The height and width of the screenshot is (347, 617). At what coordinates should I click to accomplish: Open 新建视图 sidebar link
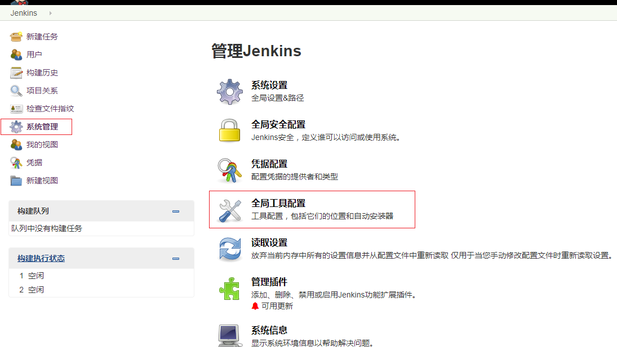[42, 181]
